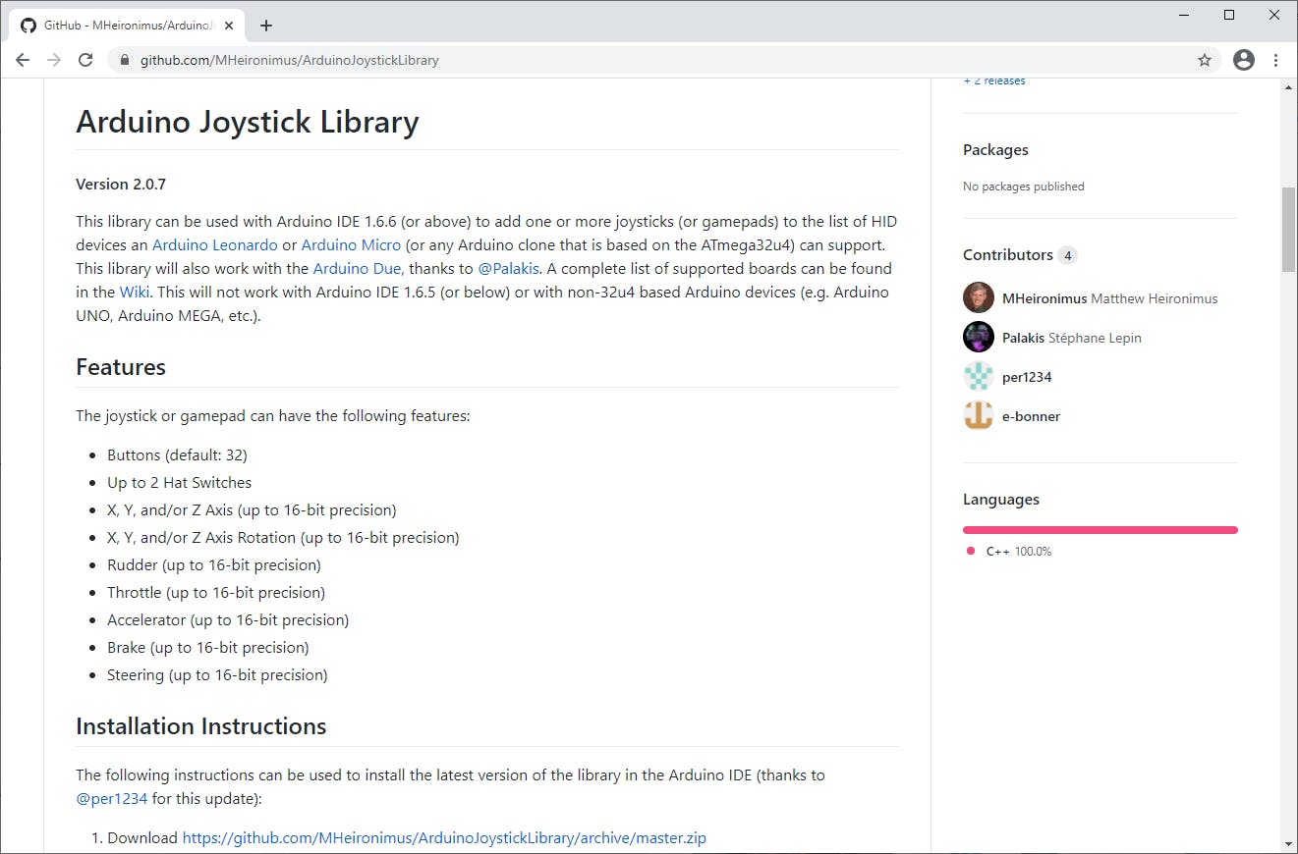
Task: Click the master.zip download link
Action: (444, 837)
